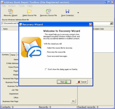Click the 'Records: 0' status bar entry

45,107
